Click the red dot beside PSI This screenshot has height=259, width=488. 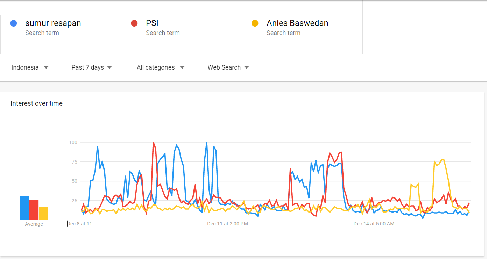pos(134,23)
